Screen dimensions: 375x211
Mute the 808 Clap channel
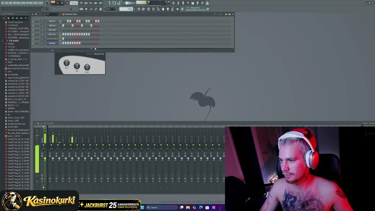pyautogui.click(x=33, y=25)
